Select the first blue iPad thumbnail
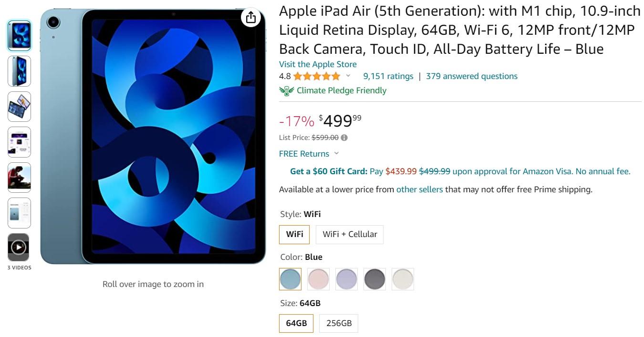The image size is (644, 337). (x=19, y=36)
